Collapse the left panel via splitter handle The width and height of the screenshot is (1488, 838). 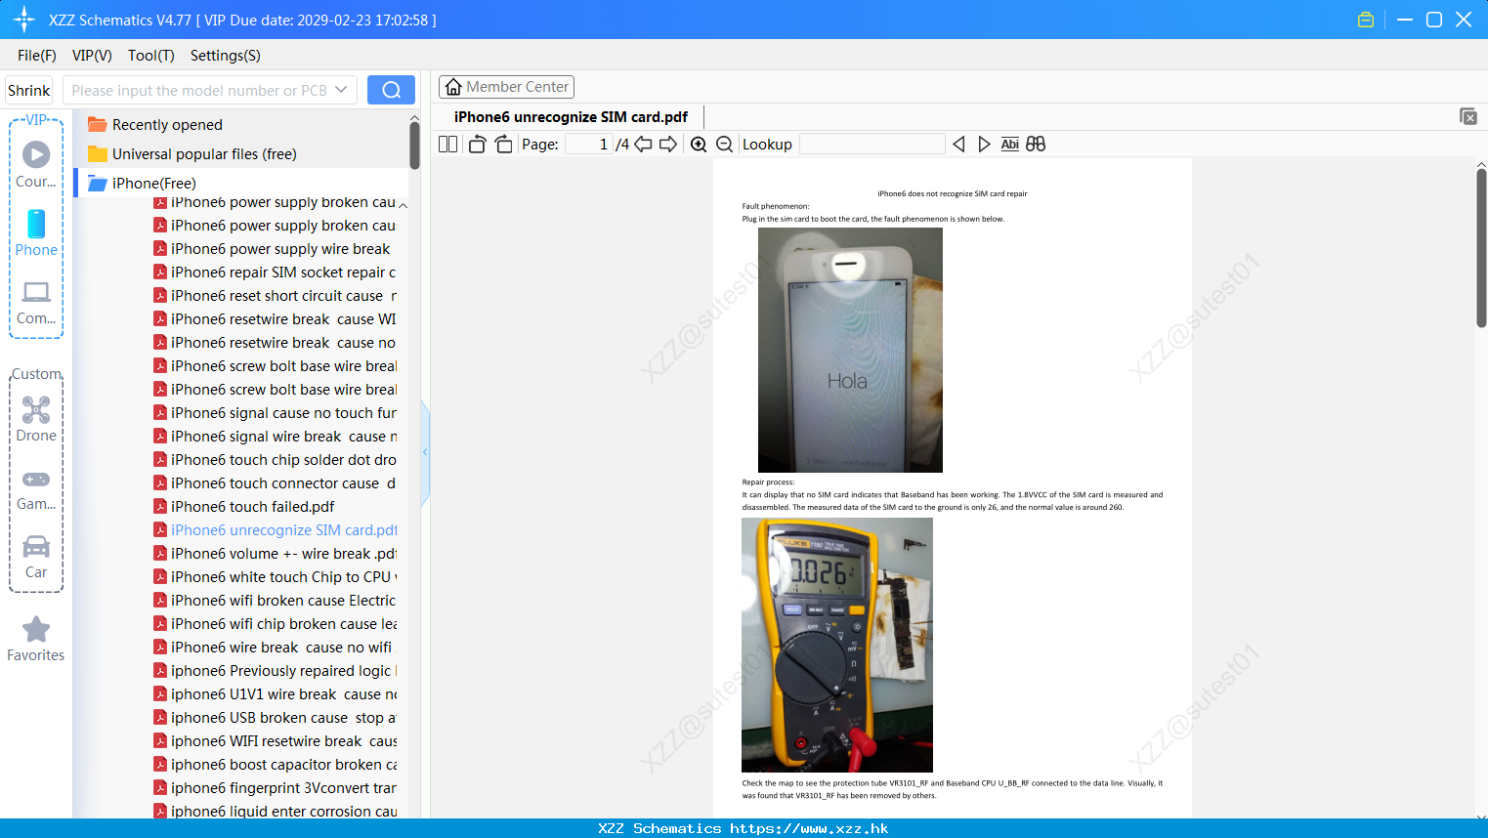425,452
